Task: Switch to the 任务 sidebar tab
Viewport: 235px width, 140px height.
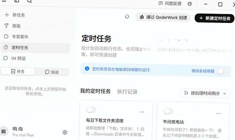Action: [x=18, y=72]
